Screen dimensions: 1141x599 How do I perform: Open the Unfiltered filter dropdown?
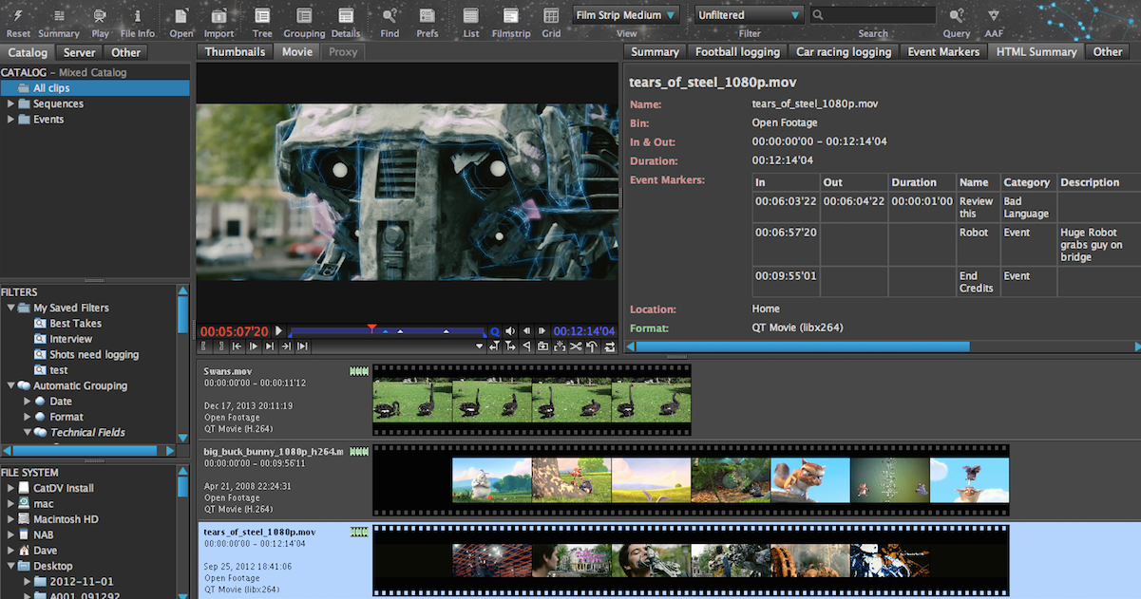click(x=750, y=15)
